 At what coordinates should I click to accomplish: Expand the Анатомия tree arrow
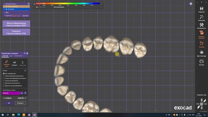coord(4,9)
